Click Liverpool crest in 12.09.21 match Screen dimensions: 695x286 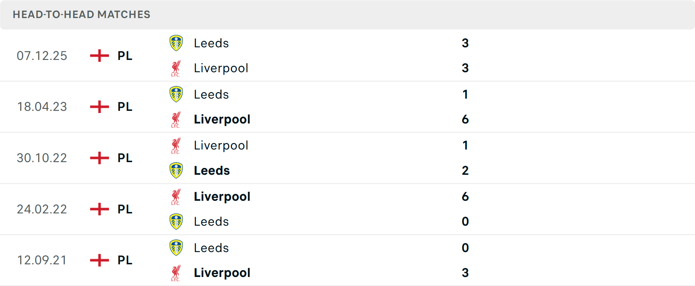pyautogui.click(x=176, y=273)
